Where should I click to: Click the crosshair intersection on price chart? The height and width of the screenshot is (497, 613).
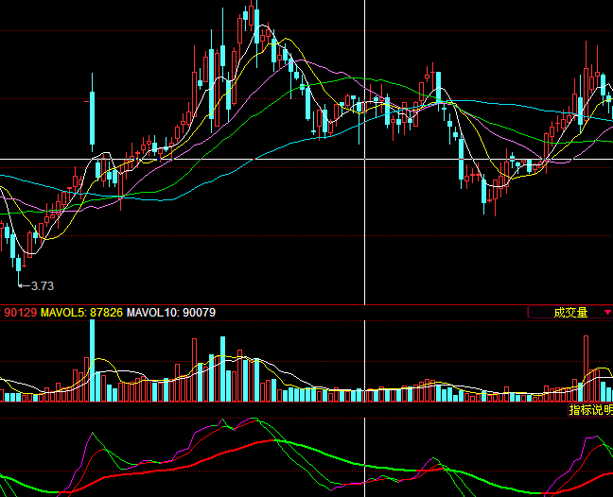(x=365, y=159)
